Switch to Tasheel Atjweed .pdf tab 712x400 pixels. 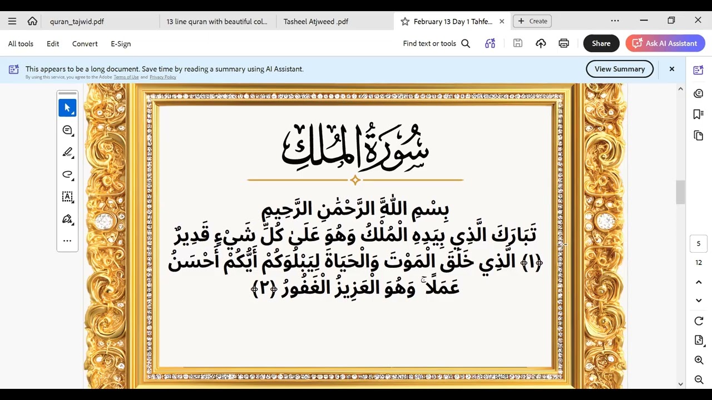(316, 22)
